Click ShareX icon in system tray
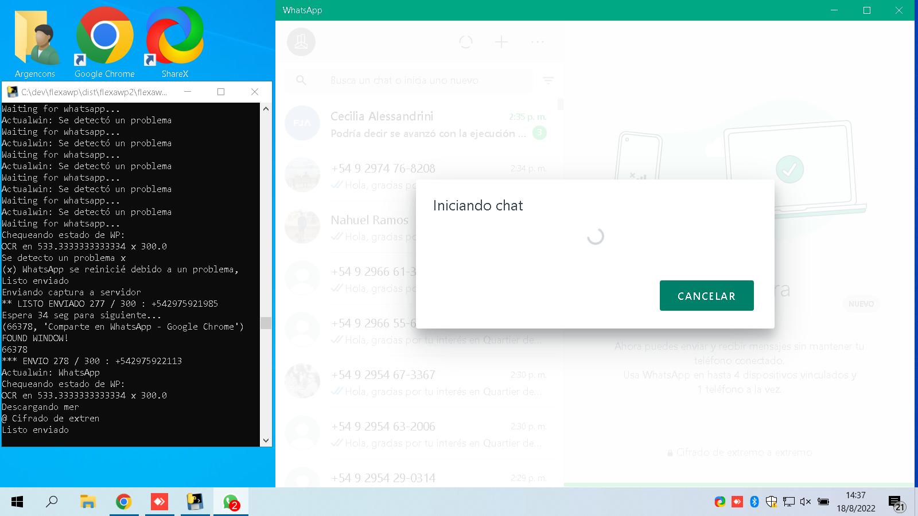The image size is (918, 516). pos(720,502)
